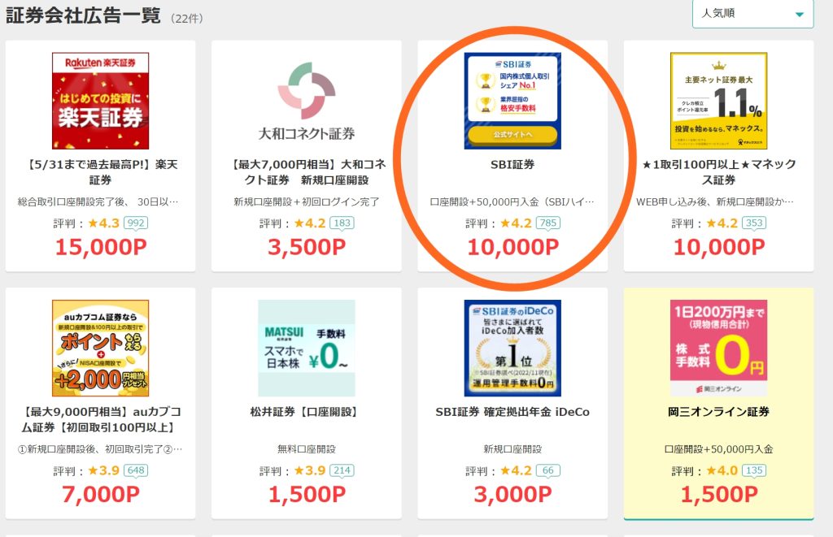This screenshot has height=537, width=833.
Task: Open the 大和コネクト証券 新規口座開設 title link
Action: click(x=307, y=172)
